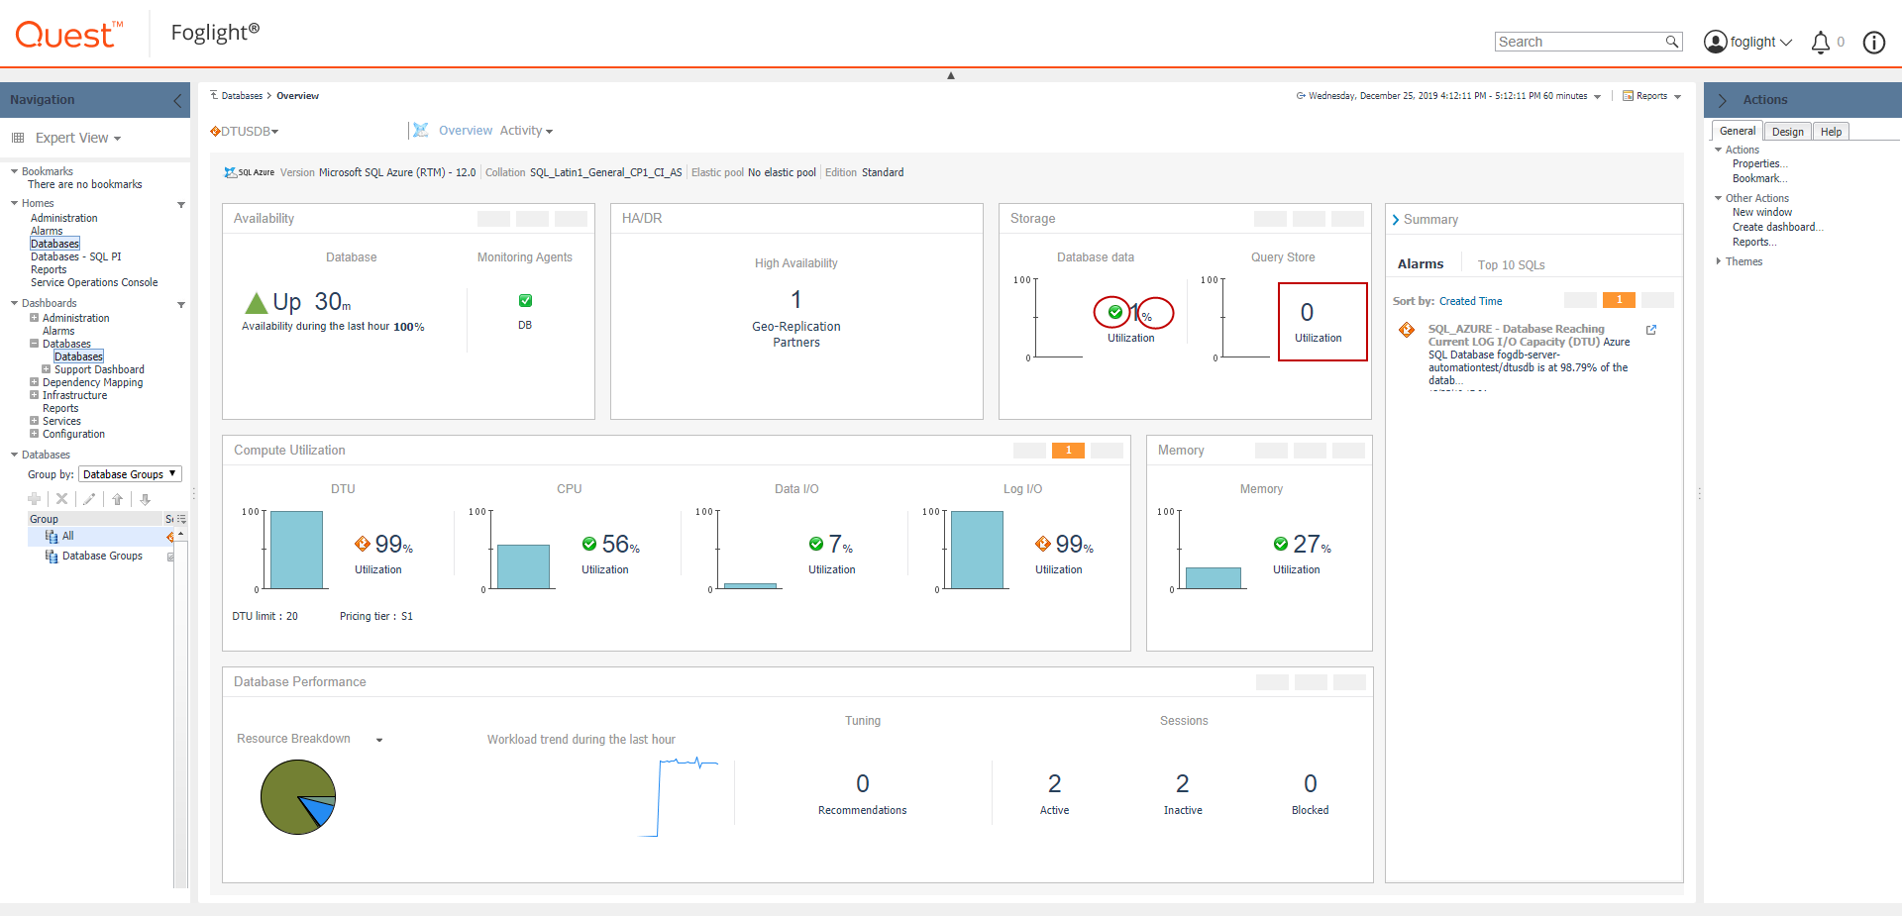Collapse the Databases dashboards node

coord(34,344)
